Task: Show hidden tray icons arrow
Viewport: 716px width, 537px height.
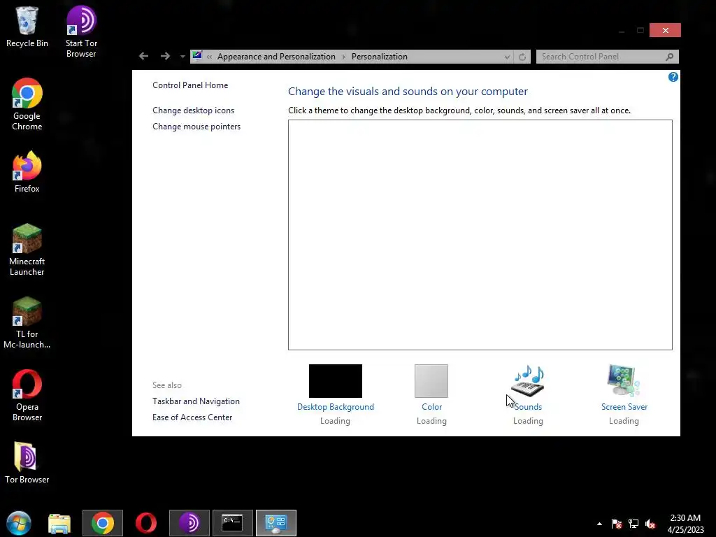Action: (x=599, y=524)
